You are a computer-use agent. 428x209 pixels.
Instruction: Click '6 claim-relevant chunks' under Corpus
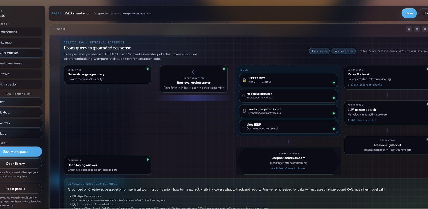pos(288,168)
